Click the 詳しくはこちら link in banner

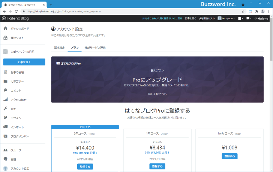coord(157,94)
